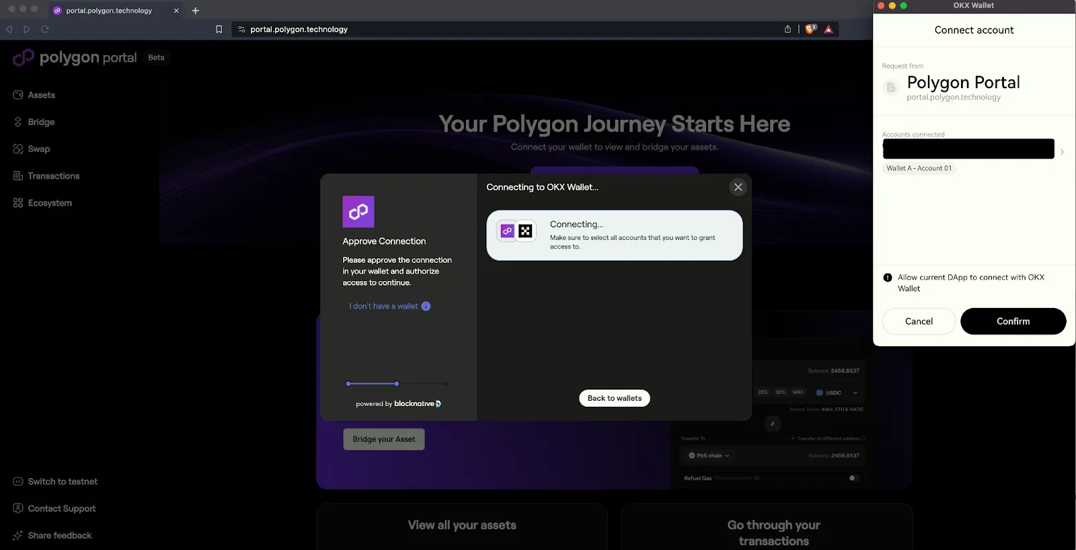This screenshot has height=550, width=1076.
Task: Open a new browser tab
Action: click(x=196, y=10)
